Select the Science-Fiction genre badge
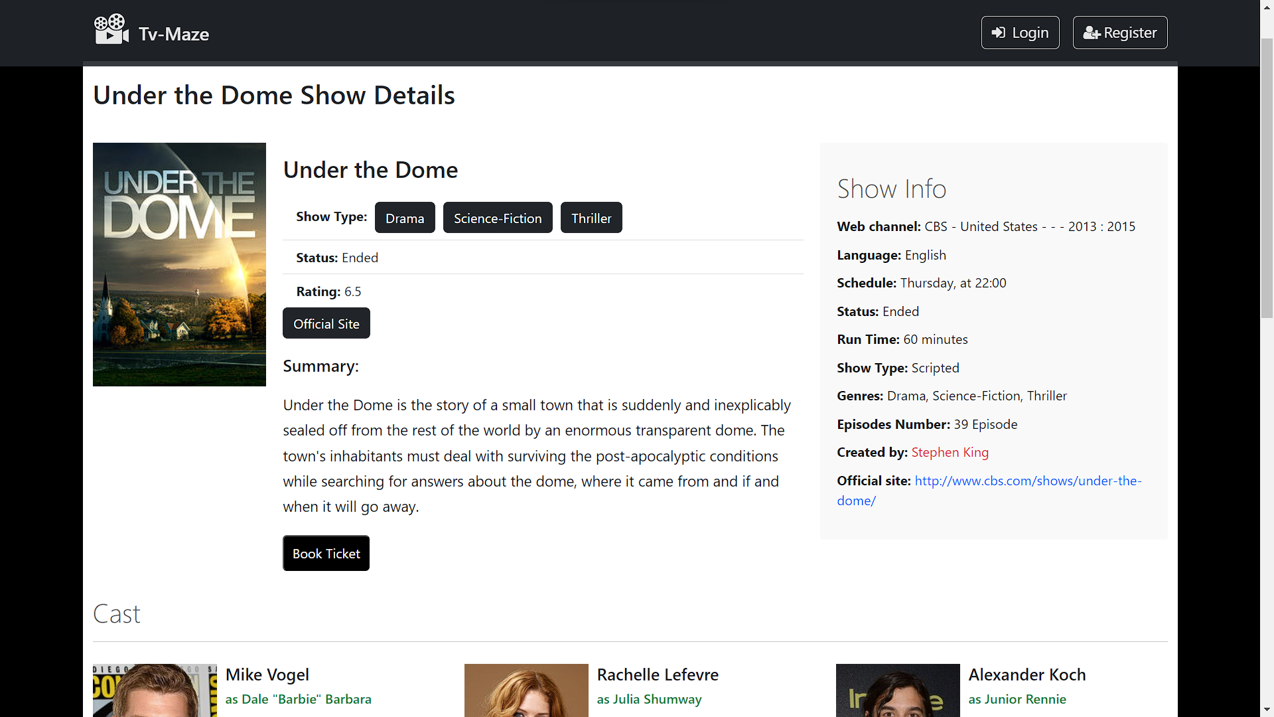Viewport: 1274px width, 717px height. point(497,217)
